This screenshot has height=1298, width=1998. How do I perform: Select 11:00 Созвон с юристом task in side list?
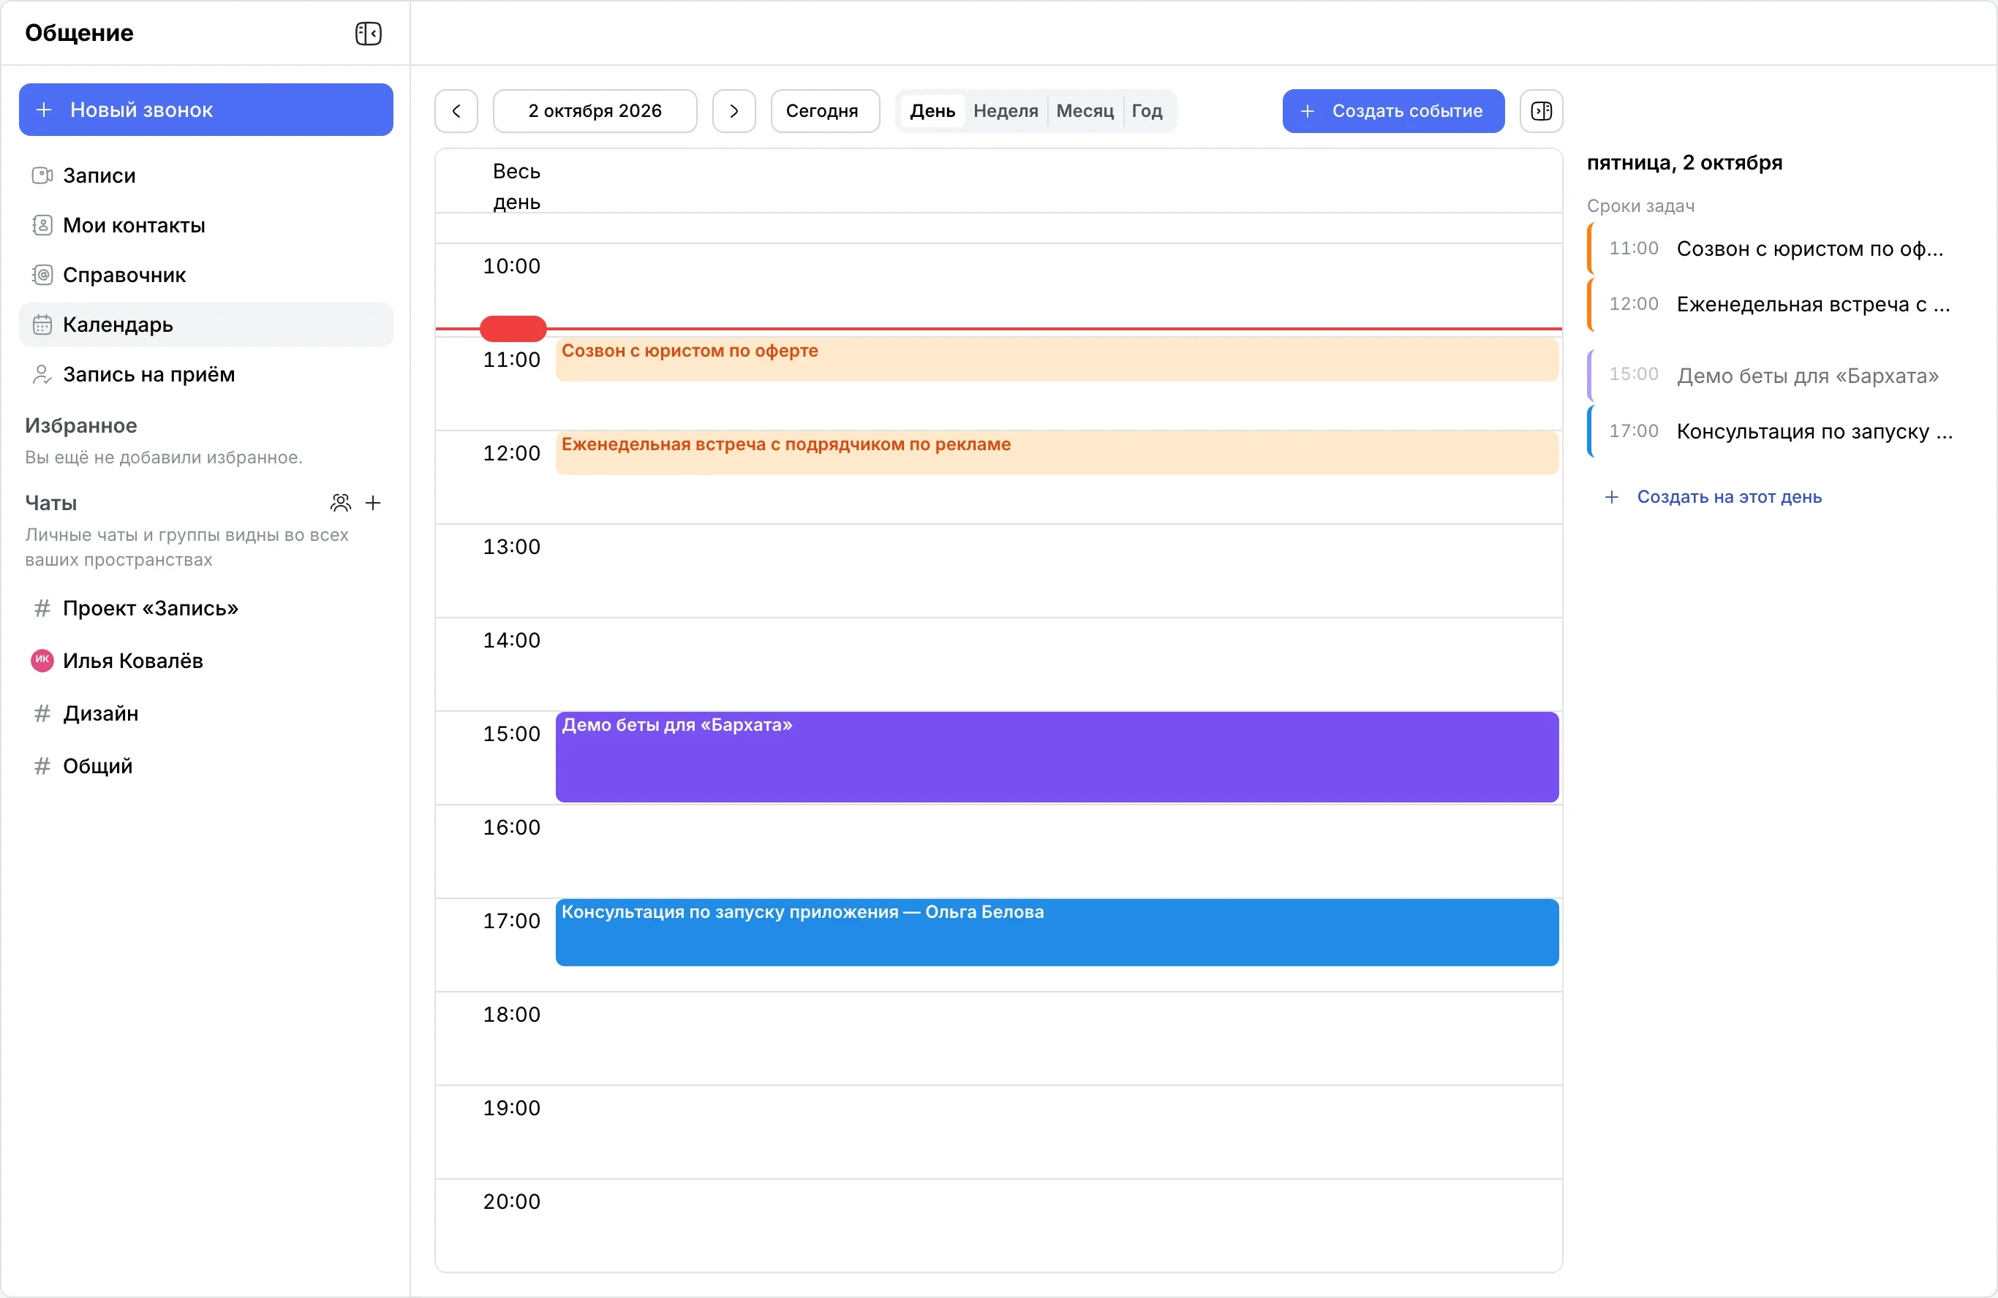pyautogui.click(x=1776, y=249)
